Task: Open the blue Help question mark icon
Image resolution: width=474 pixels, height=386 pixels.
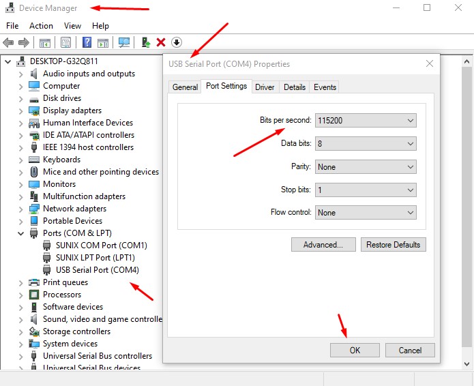Action: pyautogui.click(x=87, y=42)
